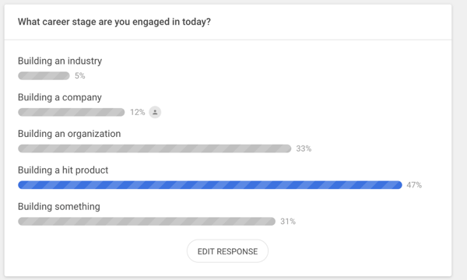This screenshot has width=467, height=280.
Task: Click the poll question title text
Action: click(x=114, y=22)
